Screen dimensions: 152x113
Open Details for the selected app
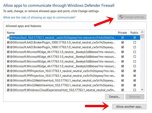coord(115,97)
